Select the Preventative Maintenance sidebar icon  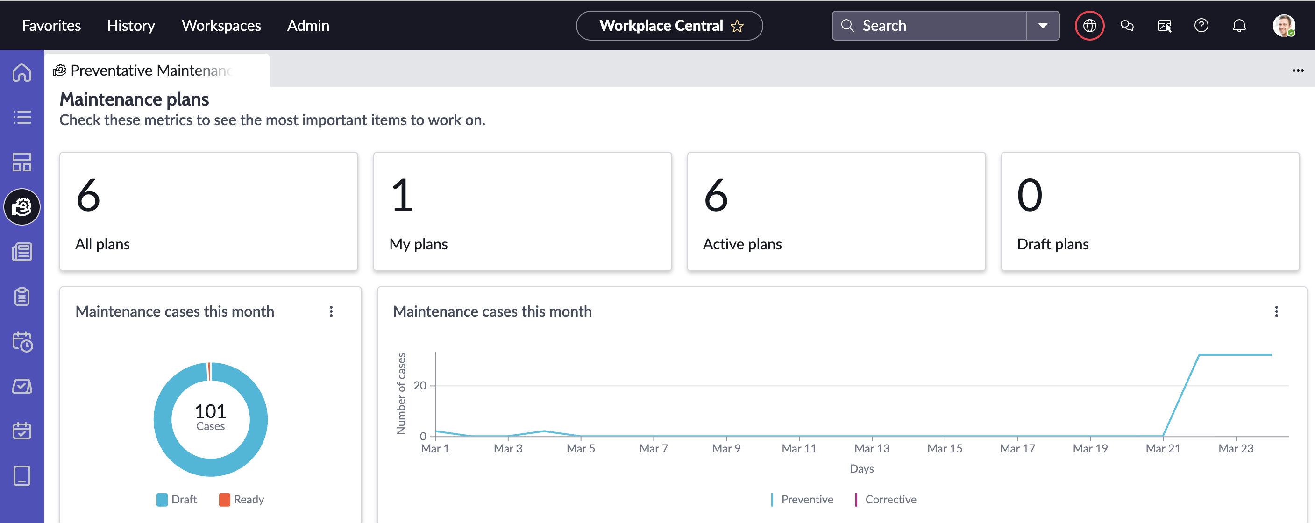[22, 207]
